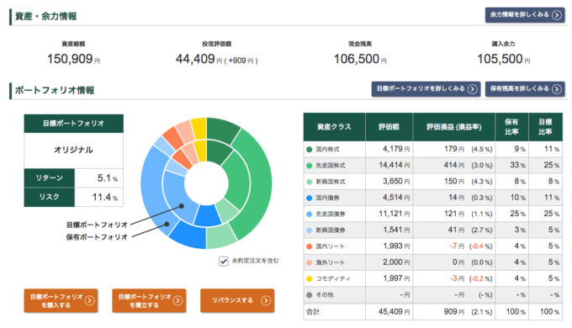Click the pale blue 新興国債券 legend dot

(x=310, y=230)
